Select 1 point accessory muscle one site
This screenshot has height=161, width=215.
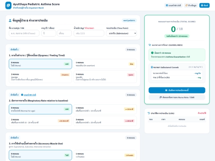(x=105, y=155)
